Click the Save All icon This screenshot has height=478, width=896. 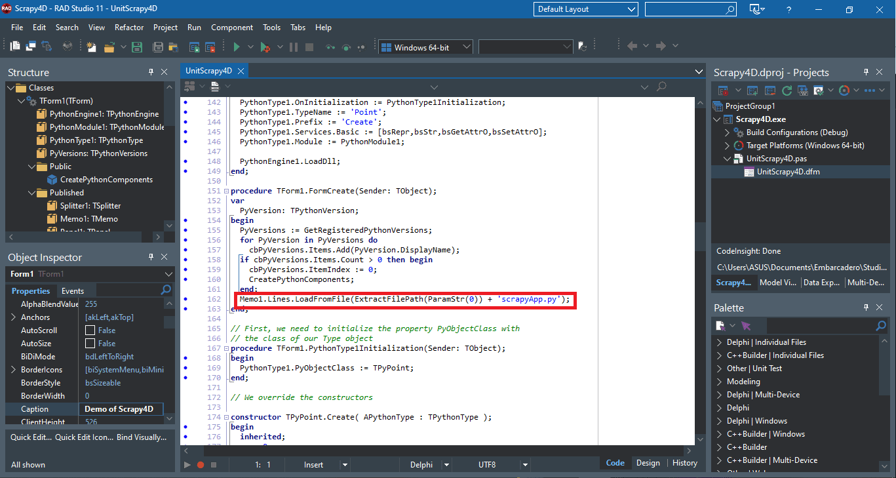[158, 47]
